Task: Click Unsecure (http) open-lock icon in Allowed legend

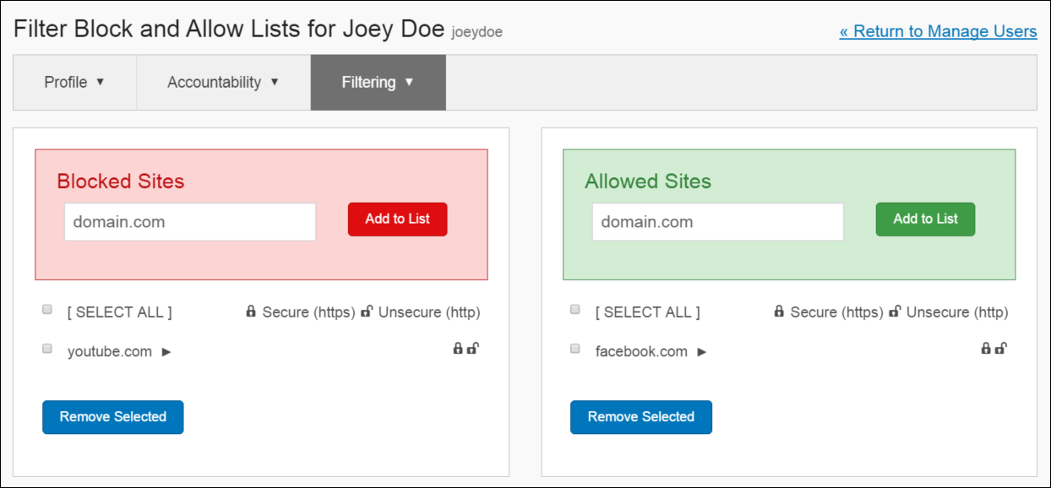Action: pyautogui.click(x=895, y=312)
